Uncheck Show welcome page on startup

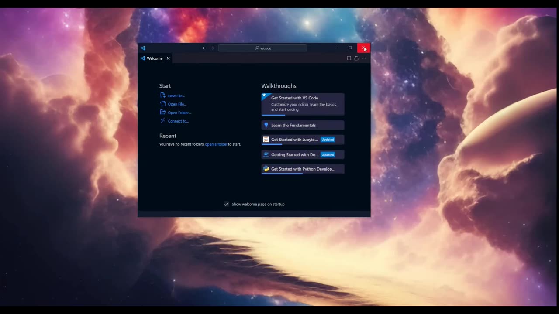tap(226, 204)
